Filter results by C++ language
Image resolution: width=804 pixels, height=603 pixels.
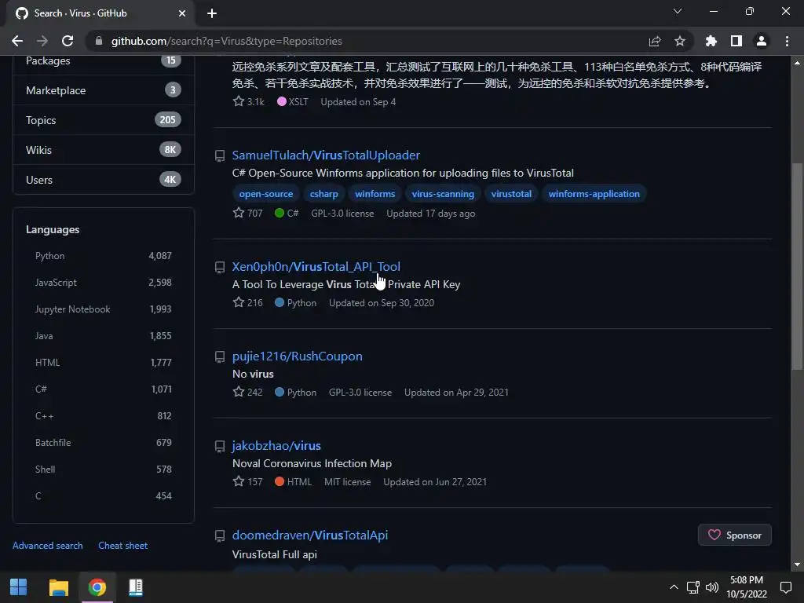click(x=104, y=415)
